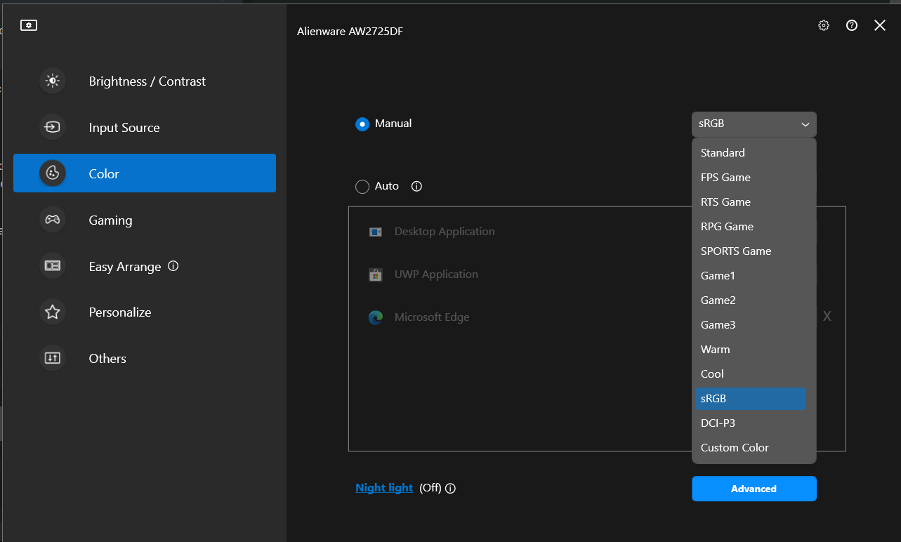
Task: Click the Alienware AW2725DF monitor title
Action: point(350,32)
